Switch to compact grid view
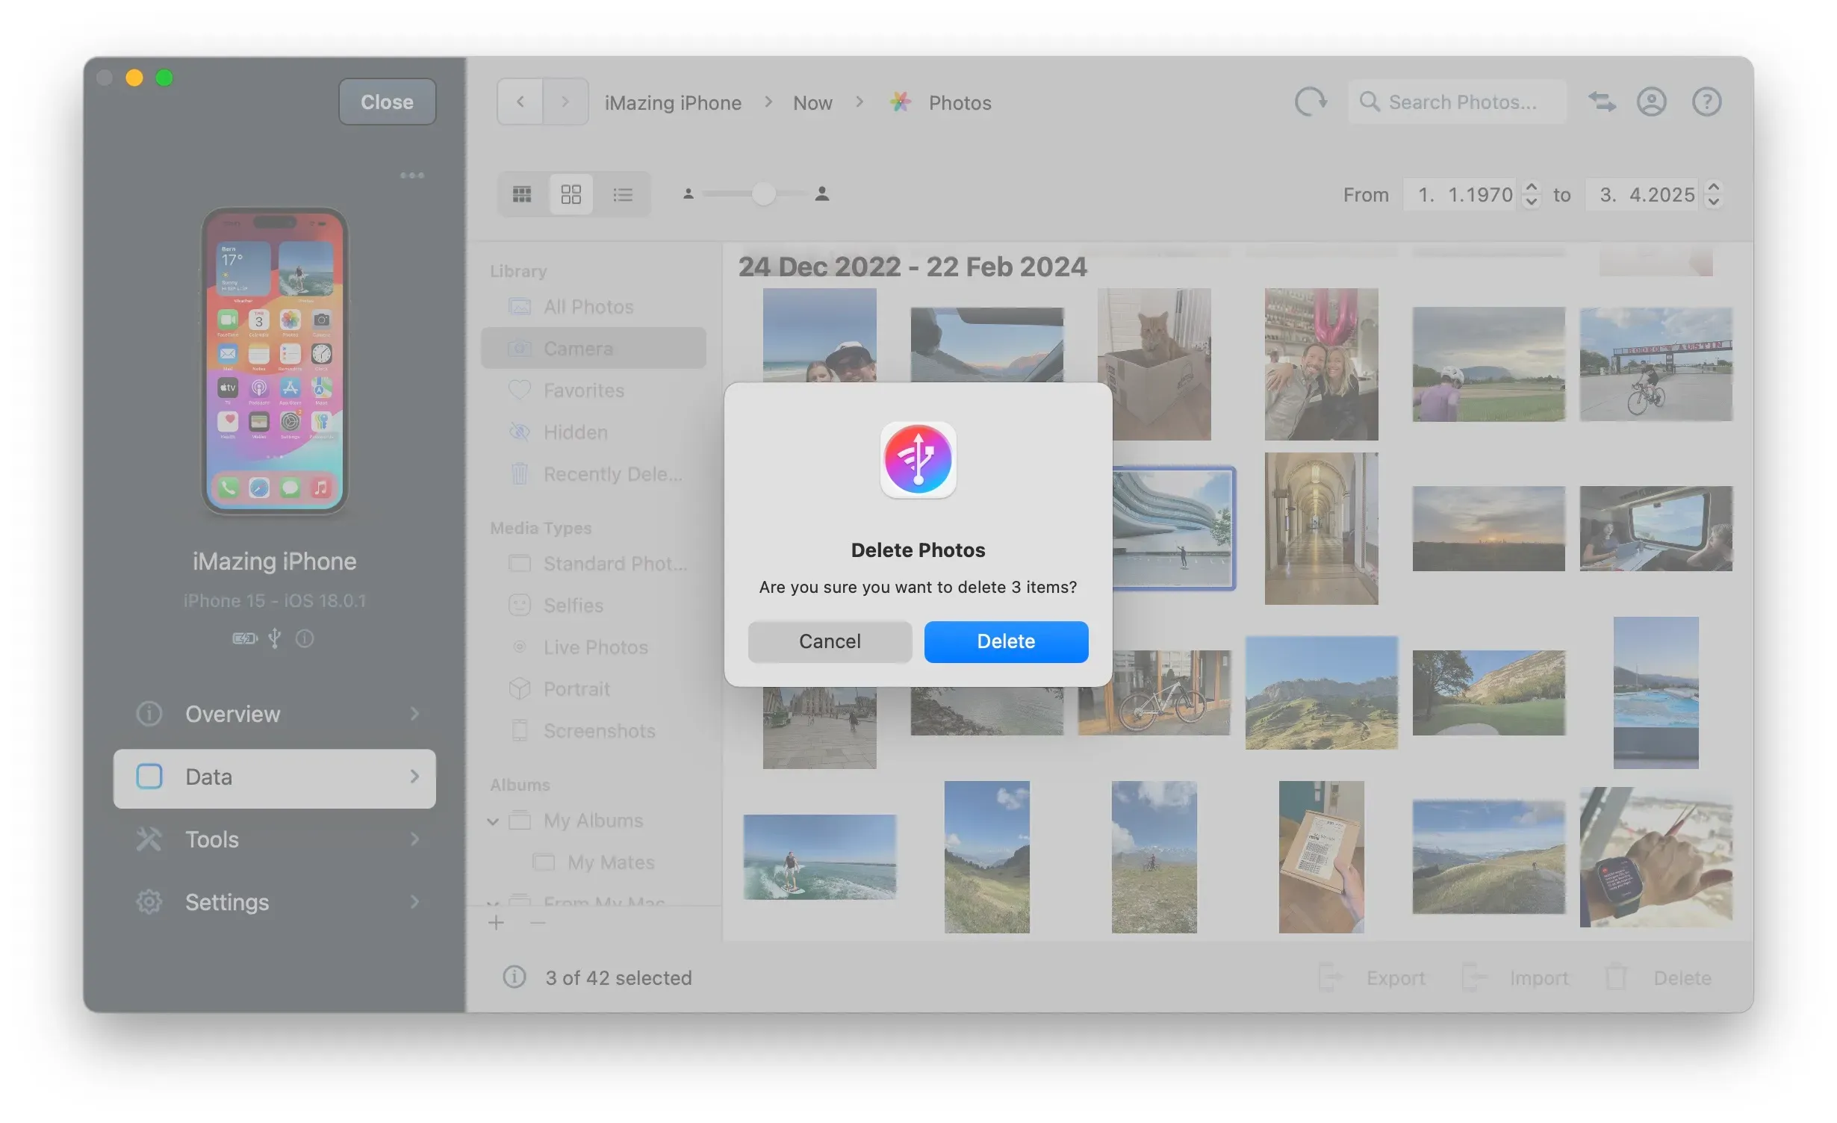 (523, 194)
